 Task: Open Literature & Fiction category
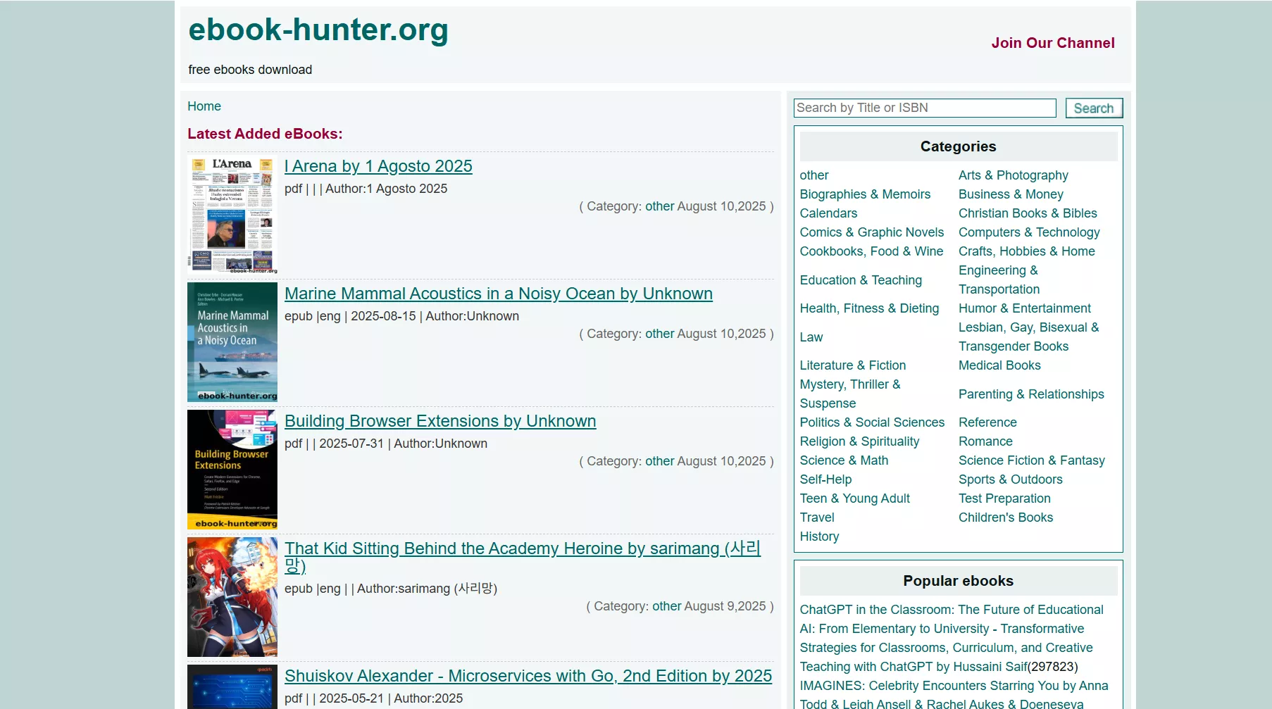(852, 365)
